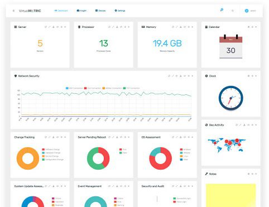Expand the Network Security widget
This screenshot has height=207, width=269.
click(173, 76)
